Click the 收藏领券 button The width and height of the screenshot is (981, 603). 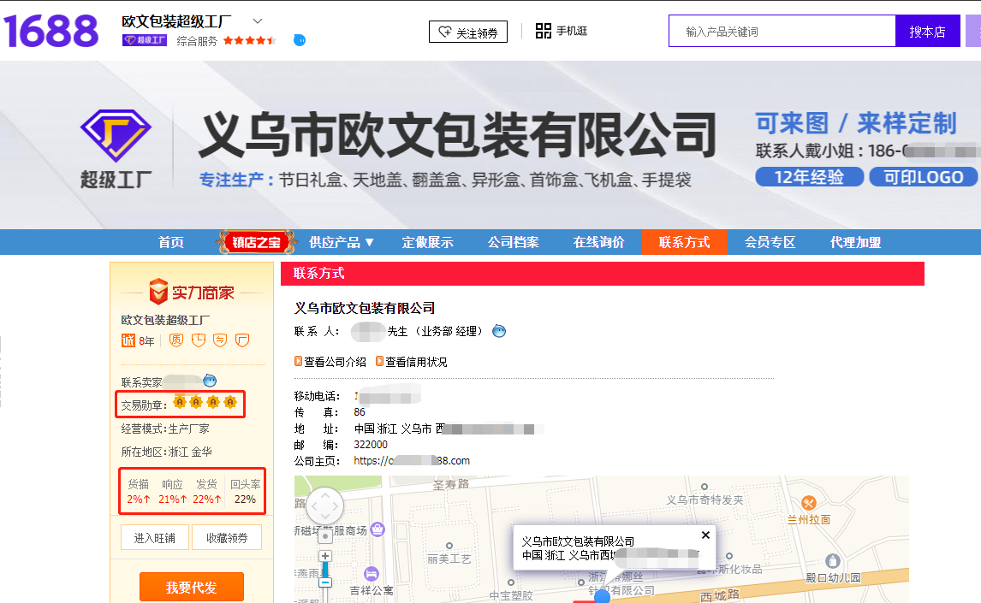227,538
